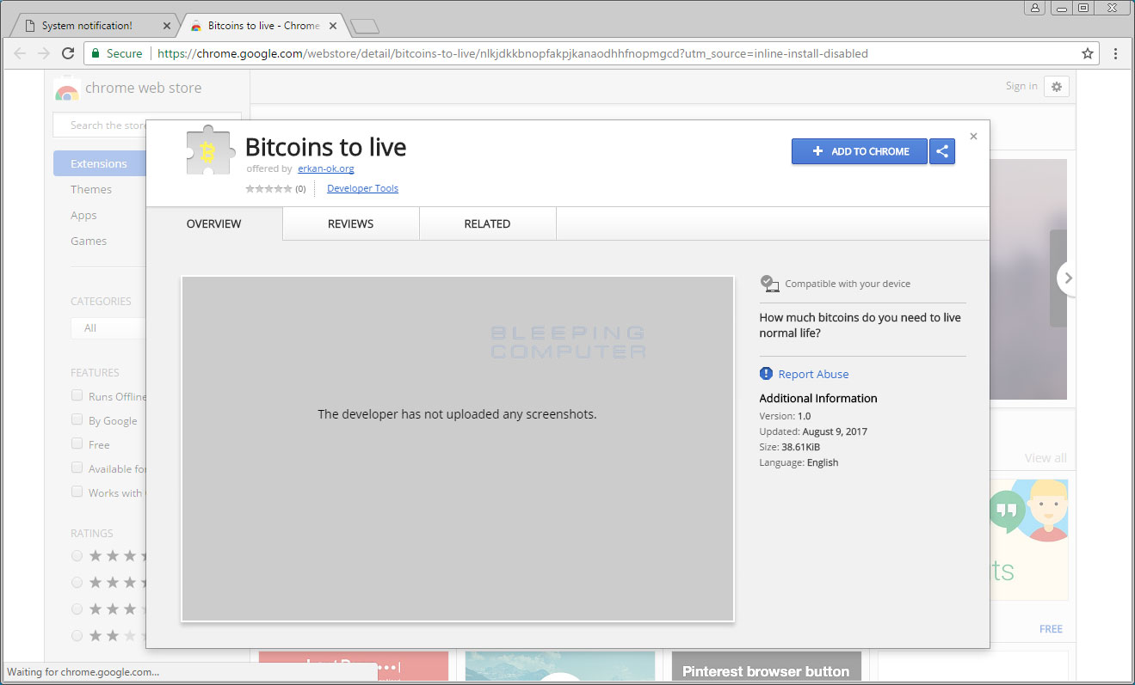Click the Version: 1.0 text
This screenshot has width=1135, height=685.
785,416
